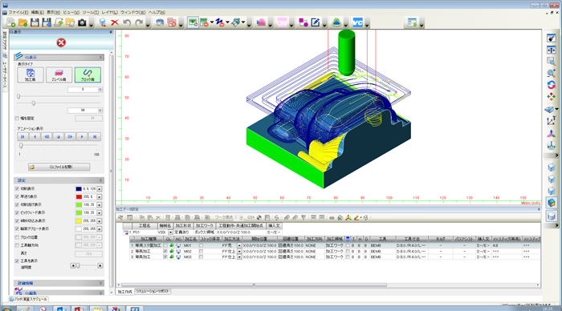This screenshot has width=562, height=311.
Task: Click the camera snapshot icon in toolbar
Action: click(x=82, y=23)
